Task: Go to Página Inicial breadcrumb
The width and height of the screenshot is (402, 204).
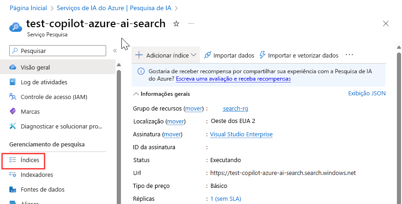Action: coord(28,8)
